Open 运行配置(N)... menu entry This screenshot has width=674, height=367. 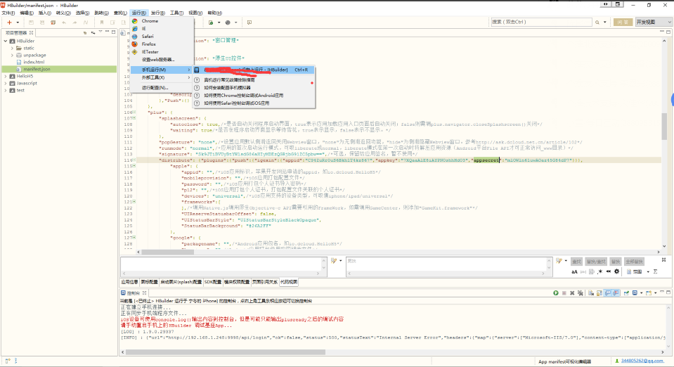(x=162, y=87)
